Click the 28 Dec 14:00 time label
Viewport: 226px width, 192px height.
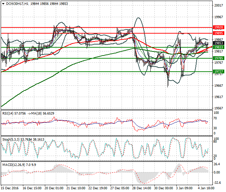[141, 188]
